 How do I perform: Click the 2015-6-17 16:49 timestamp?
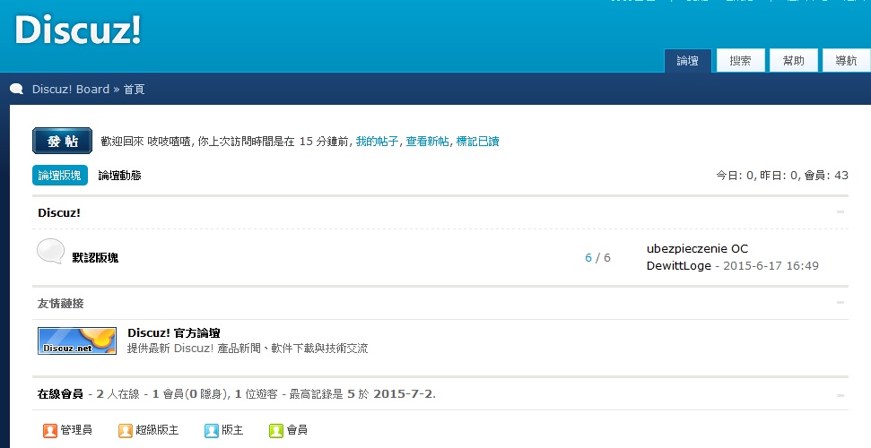[771, 266]
